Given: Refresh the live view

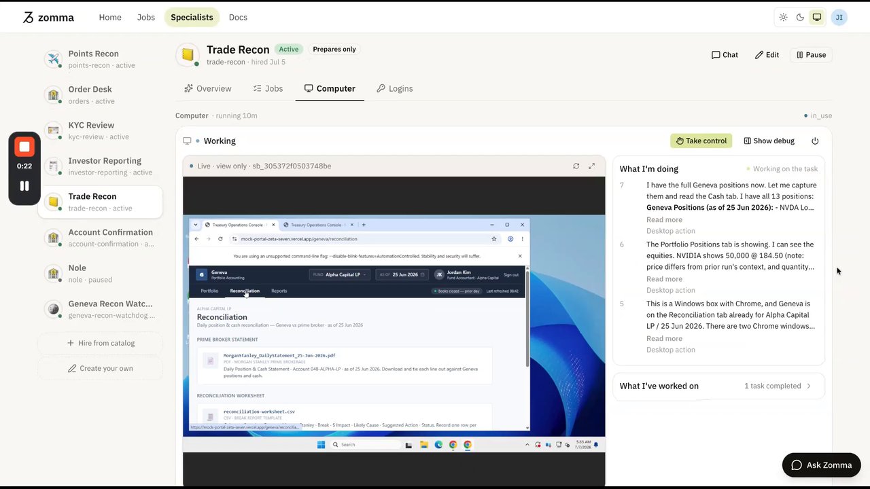Looking at the screenshot, I should pyautogui.click(x=576, y=166).
